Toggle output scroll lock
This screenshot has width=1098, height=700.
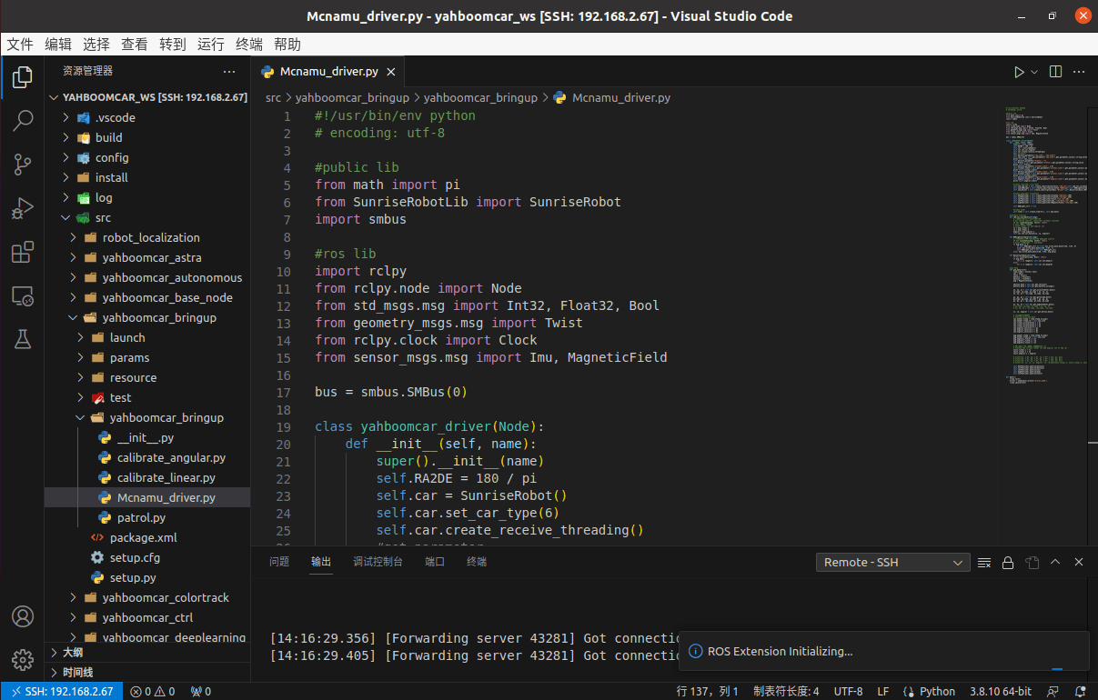pos(1008,563)
